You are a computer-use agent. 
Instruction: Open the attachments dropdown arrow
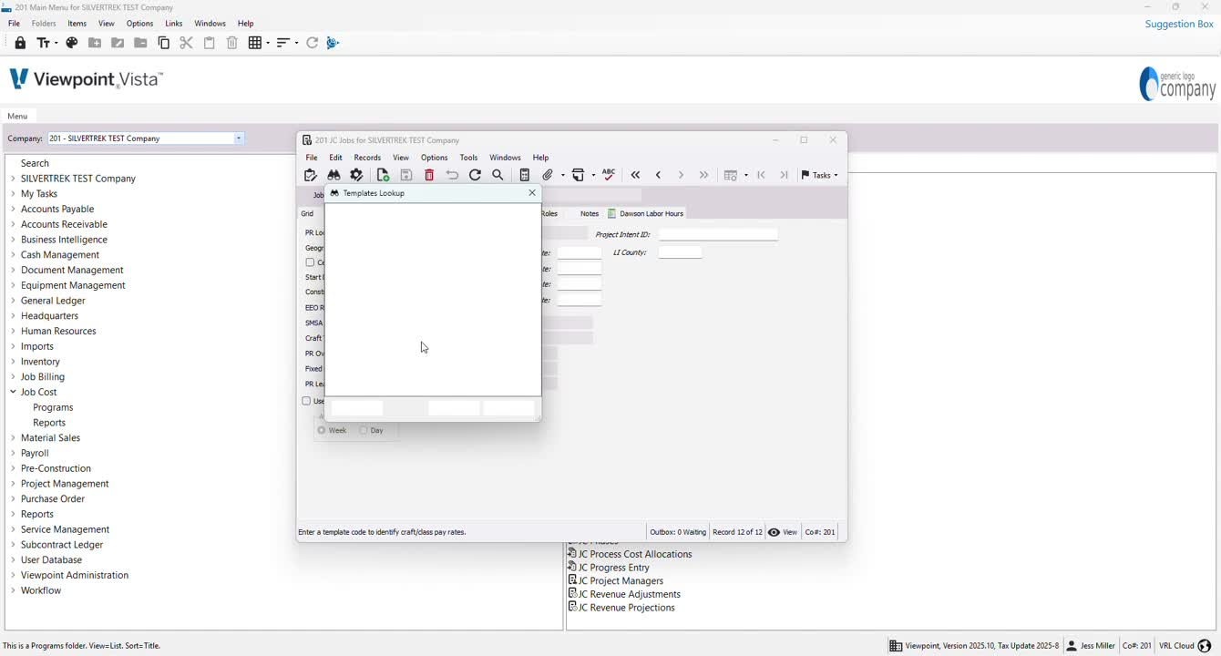pos(562,175)
